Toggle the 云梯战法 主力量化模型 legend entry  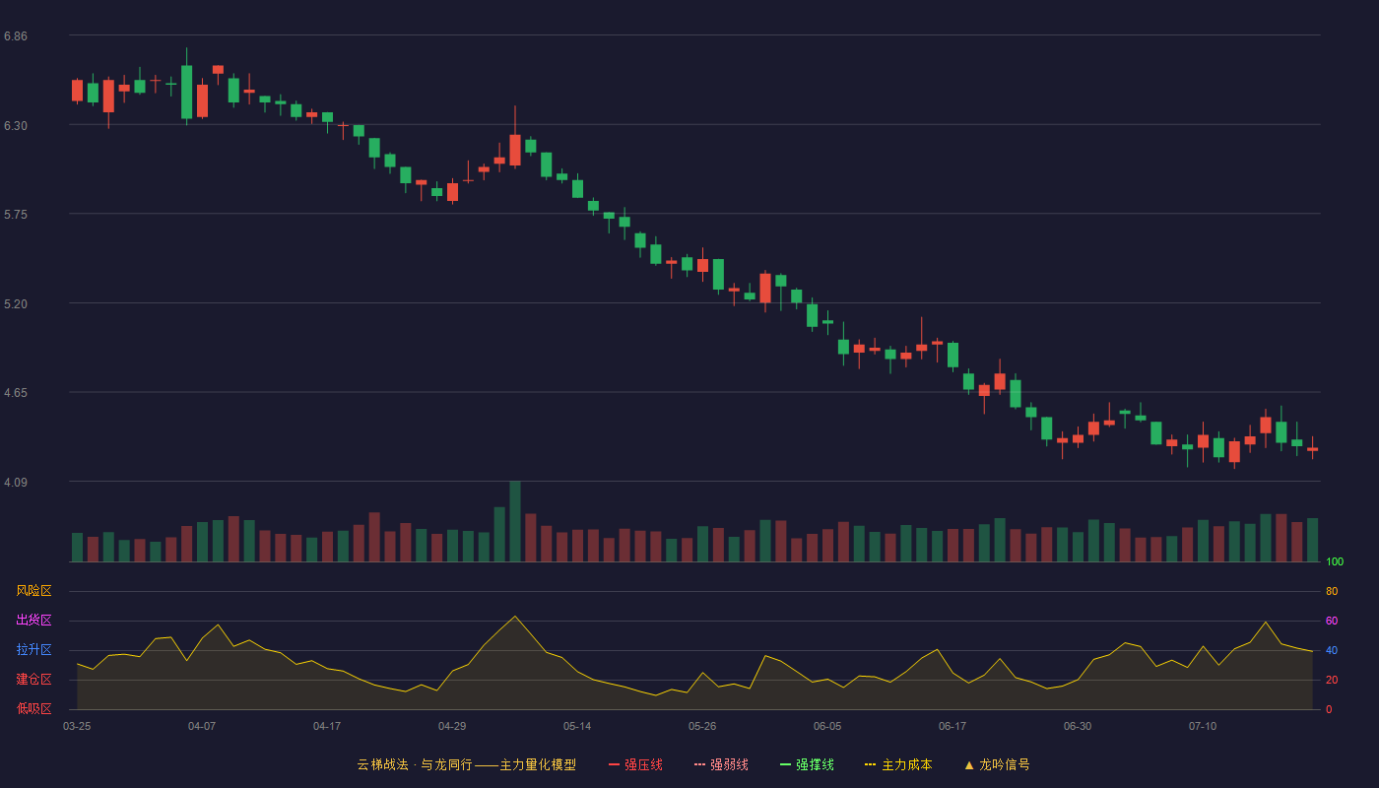pos(466,764)
